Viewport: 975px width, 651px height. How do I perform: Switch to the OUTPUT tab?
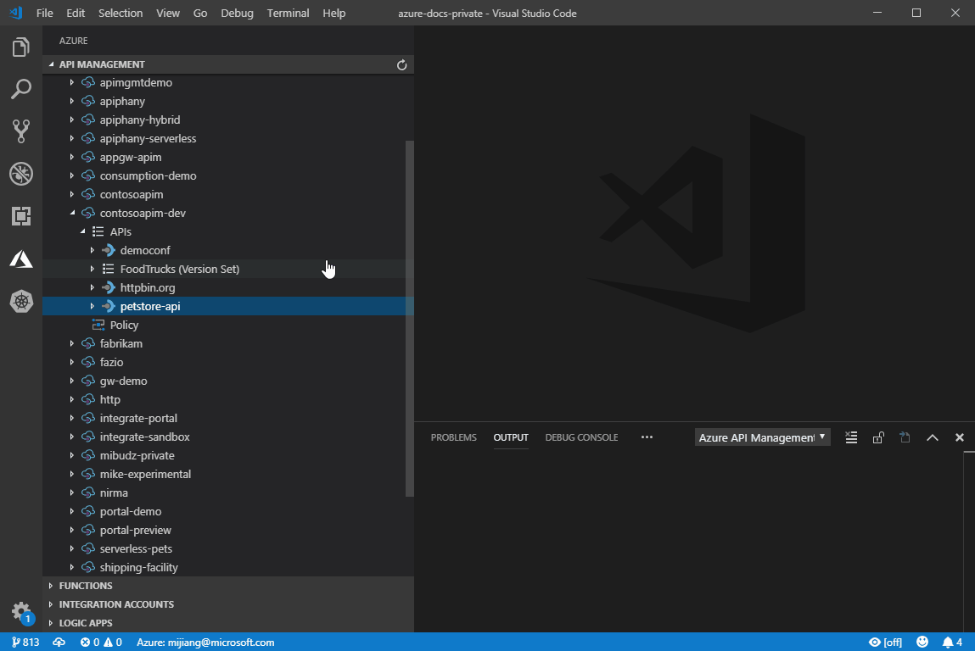coord(511,437)
